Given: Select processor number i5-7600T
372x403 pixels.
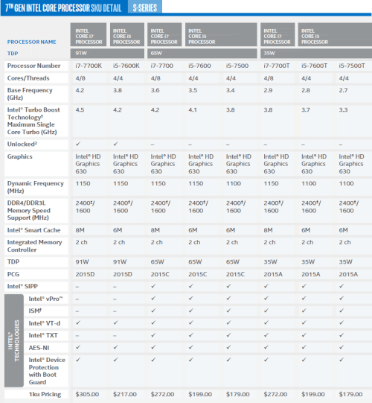Looking at the screenshot, I should point(314,66).
